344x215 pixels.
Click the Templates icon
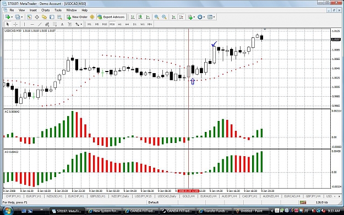click(210, 17)
